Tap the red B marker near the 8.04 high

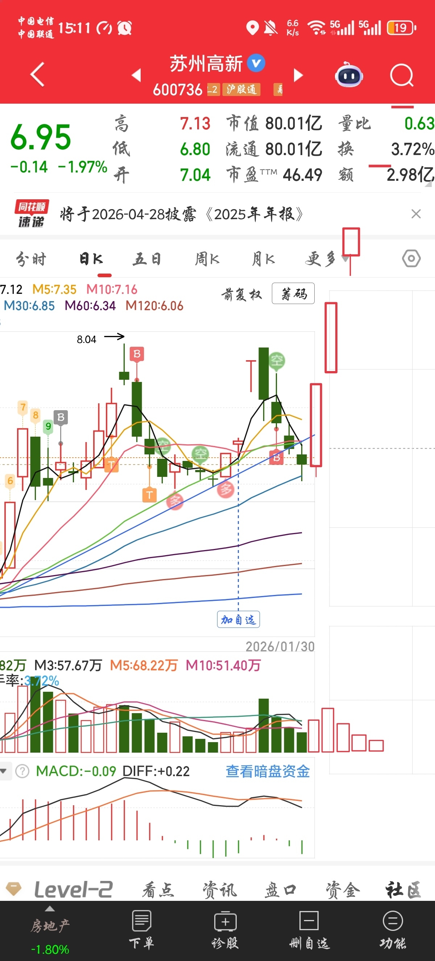137,354
